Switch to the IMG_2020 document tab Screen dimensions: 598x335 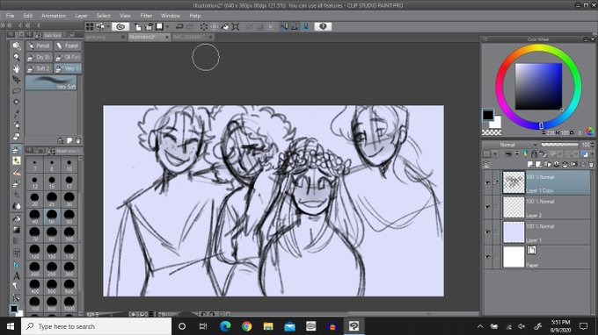click(x=193, y=37)
